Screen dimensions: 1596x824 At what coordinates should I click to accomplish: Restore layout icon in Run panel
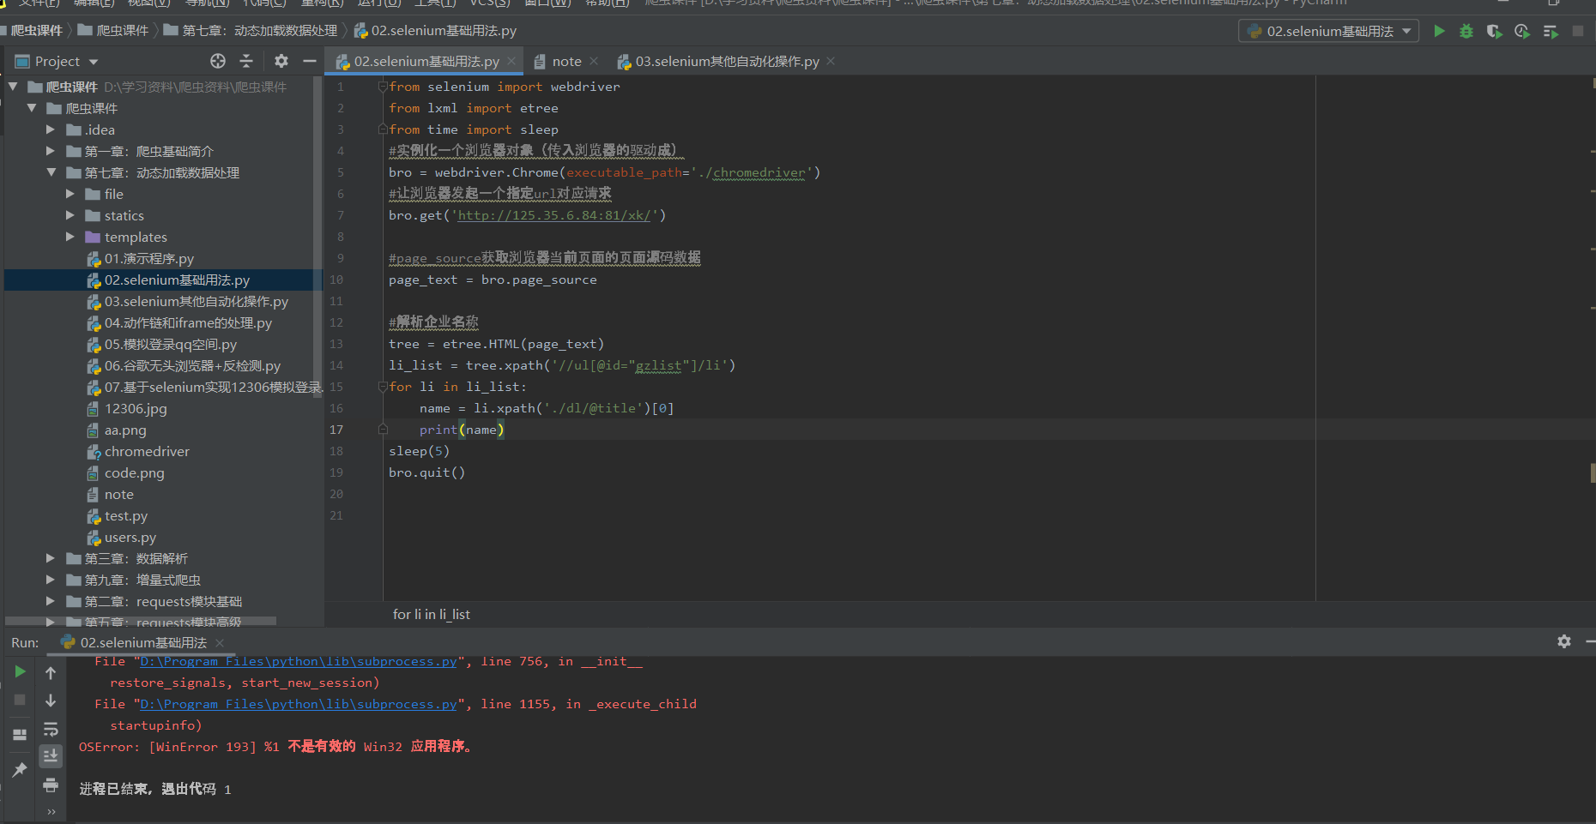(20, 735)
